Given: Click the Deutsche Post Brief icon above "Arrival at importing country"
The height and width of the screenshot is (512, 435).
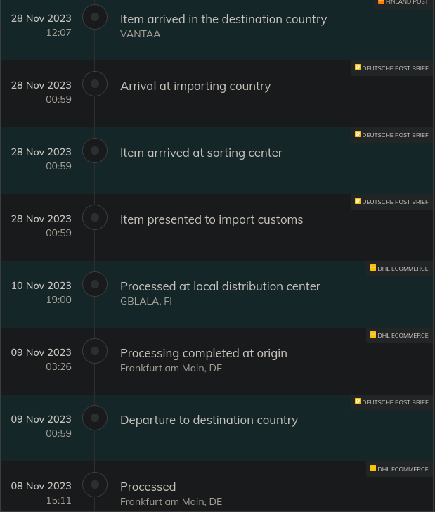Looking at the screenshot, I should pos(358,68).
